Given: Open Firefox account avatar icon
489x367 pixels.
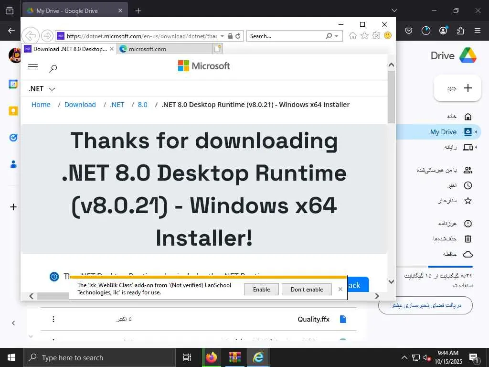Looking at the screenshot, I should coord(443,31).
